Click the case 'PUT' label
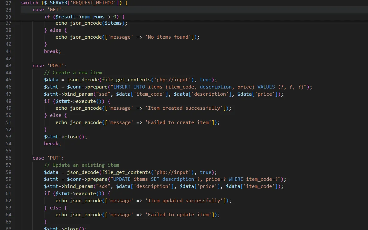 pyautogui.click(x=48, y=158)
